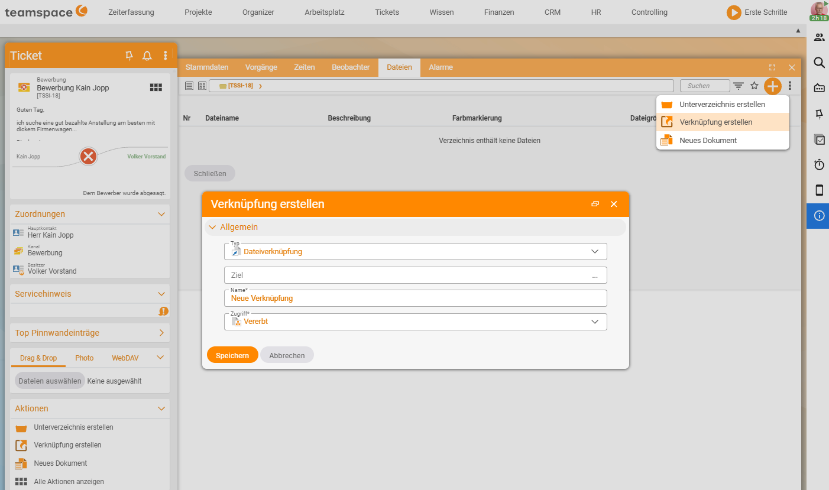The width and height of the screenshot is (829, 490).
Task: Switch file list to tile view icon
Action: pyautogui.click(x=202, y=86)
